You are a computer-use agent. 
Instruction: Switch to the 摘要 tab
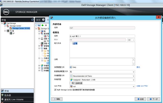pyautogui.click(x=38, y=20)
